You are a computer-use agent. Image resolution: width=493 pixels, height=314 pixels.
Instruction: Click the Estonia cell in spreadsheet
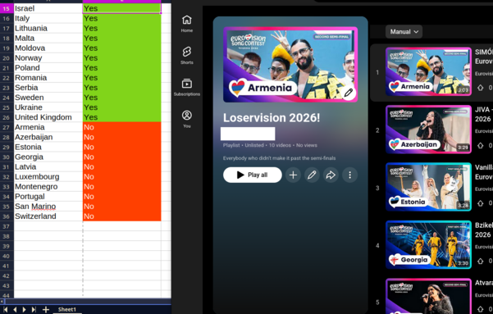(x=48, y=147)
